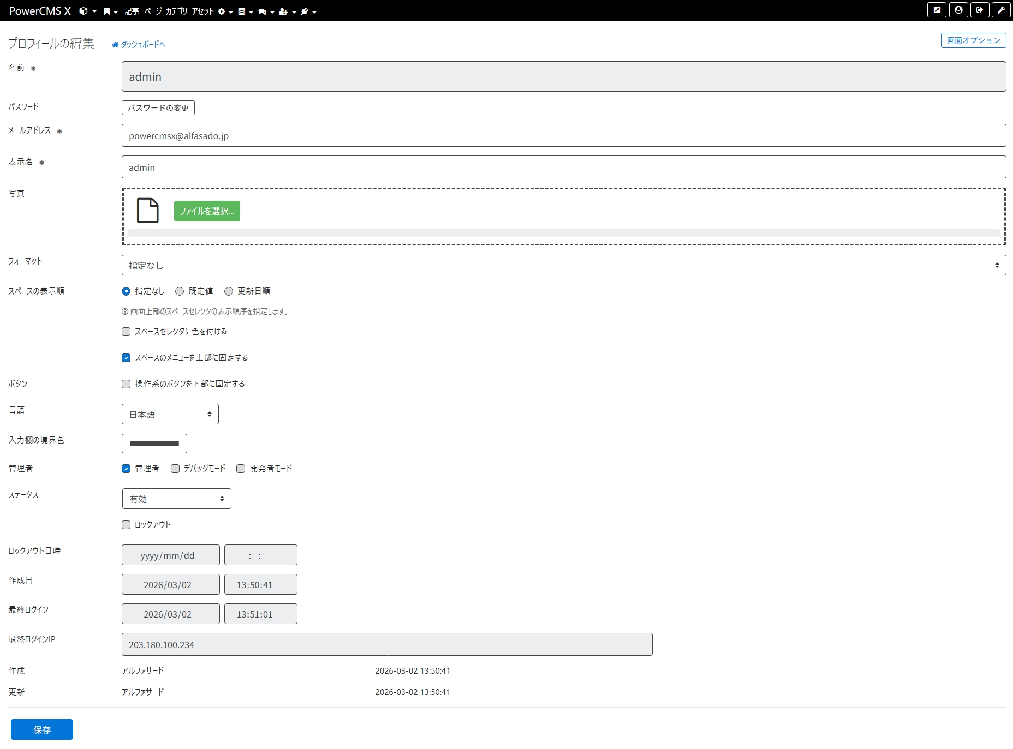Click the logout arrow icon

980,10
